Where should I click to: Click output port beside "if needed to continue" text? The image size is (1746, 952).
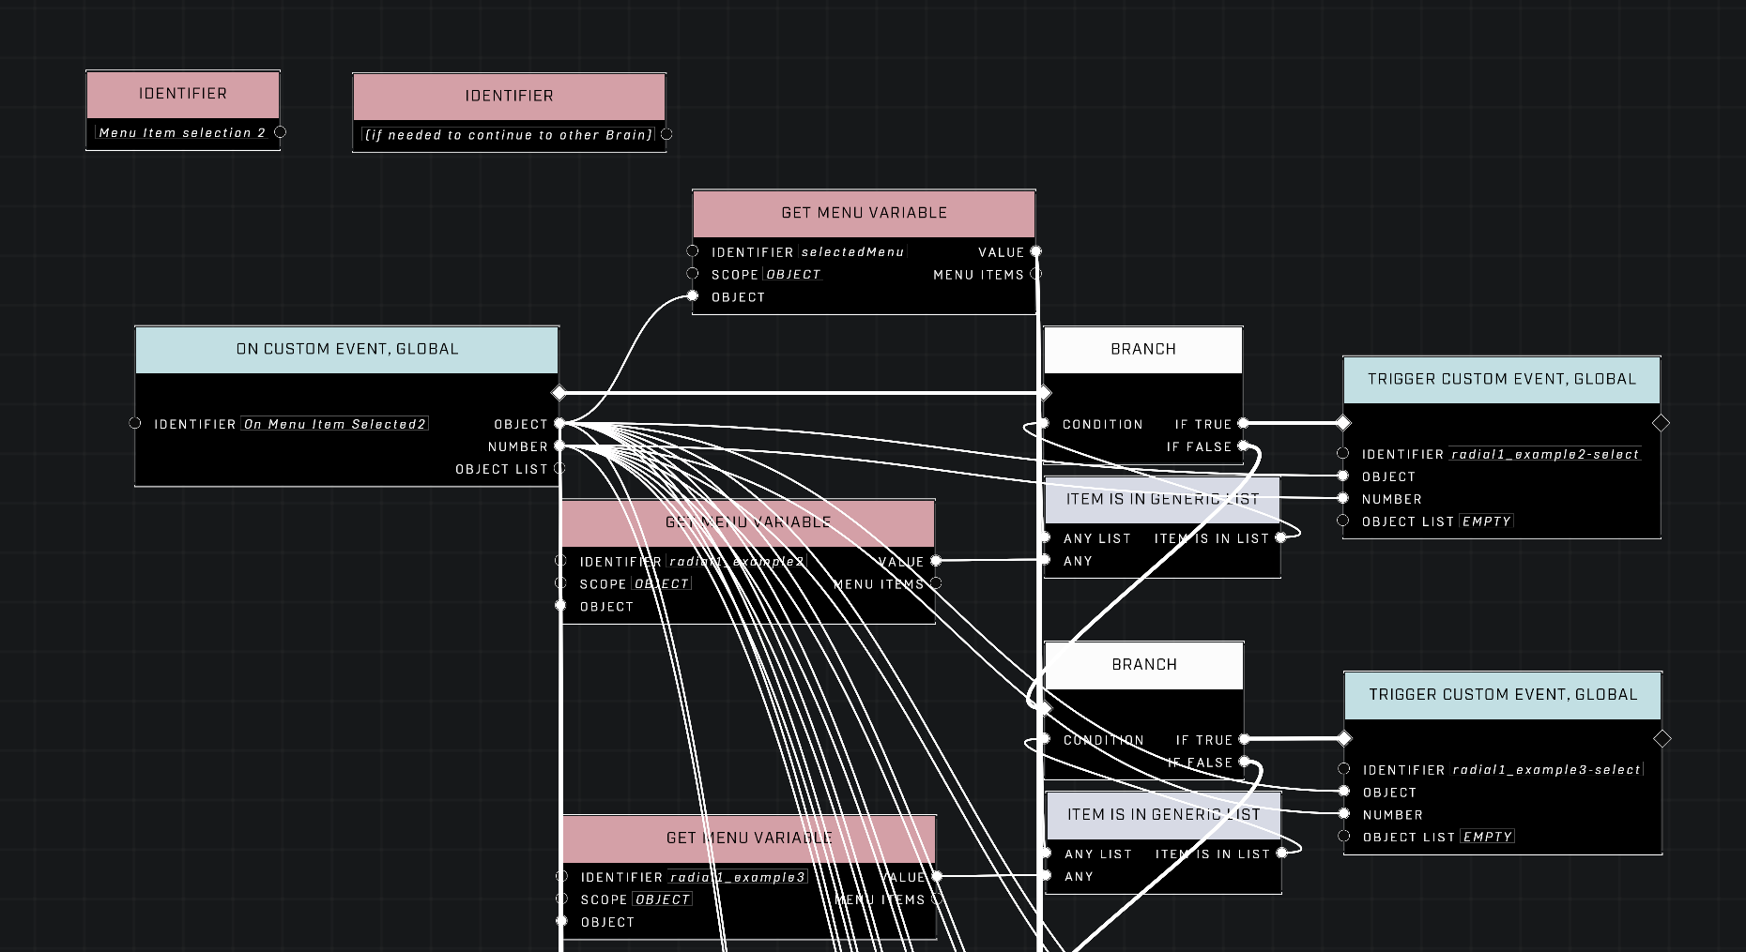[666, 134]
